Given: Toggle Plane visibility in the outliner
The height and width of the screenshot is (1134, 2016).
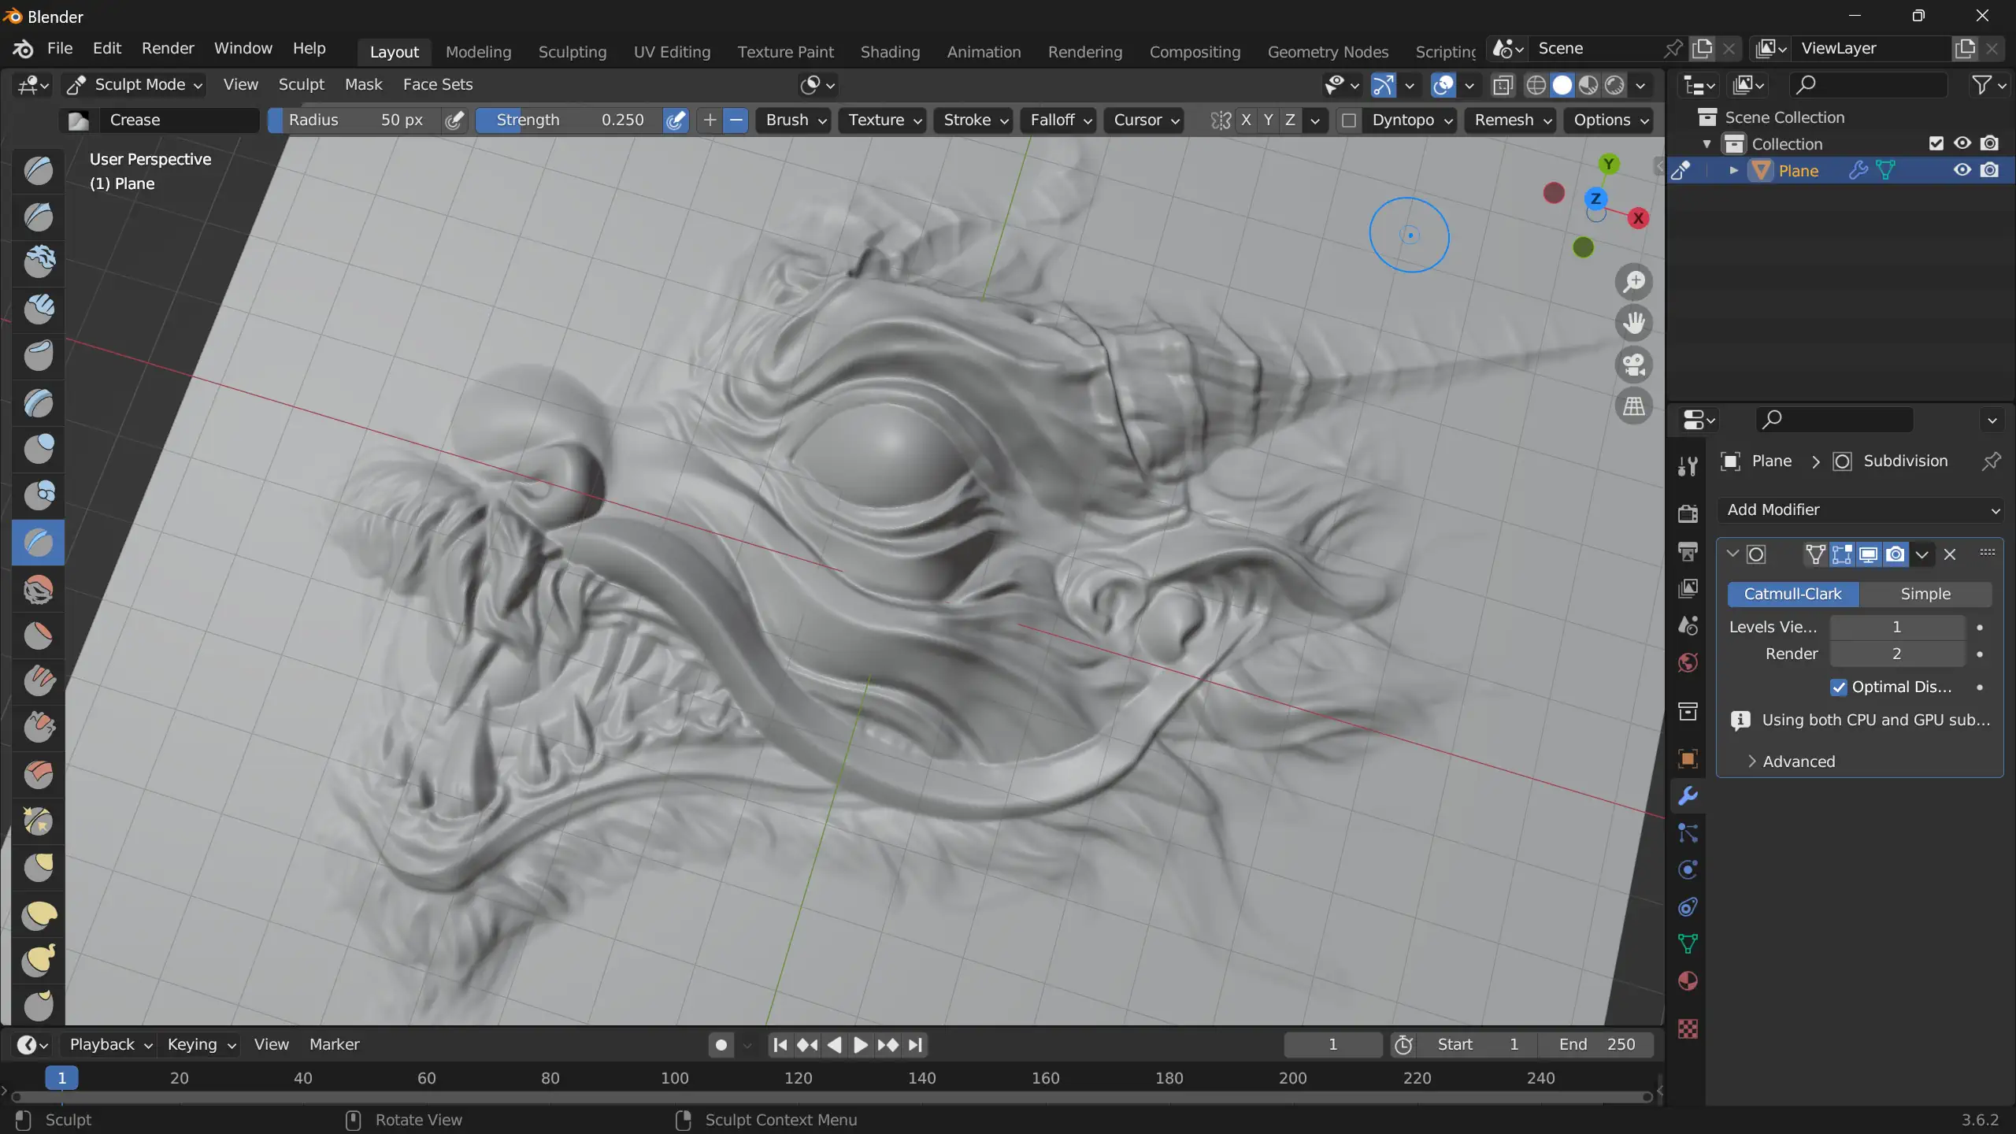Looking at the screenshot, I should (1962, 170).
